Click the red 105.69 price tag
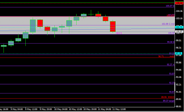184x112 pixels. pos(179,3)
